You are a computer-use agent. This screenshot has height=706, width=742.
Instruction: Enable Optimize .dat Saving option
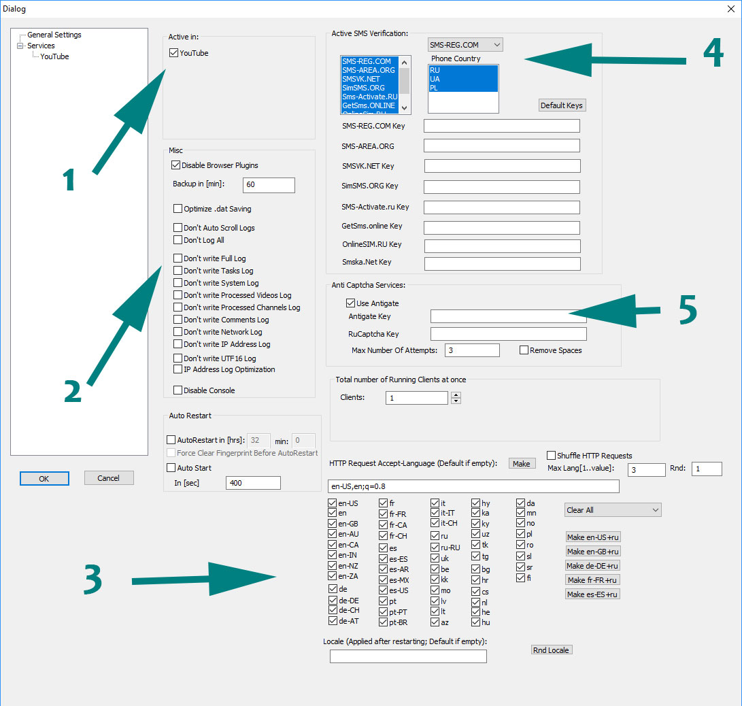(178, 209)
